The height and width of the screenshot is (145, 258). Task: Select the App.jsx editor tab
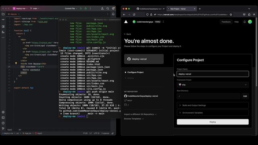13,14
